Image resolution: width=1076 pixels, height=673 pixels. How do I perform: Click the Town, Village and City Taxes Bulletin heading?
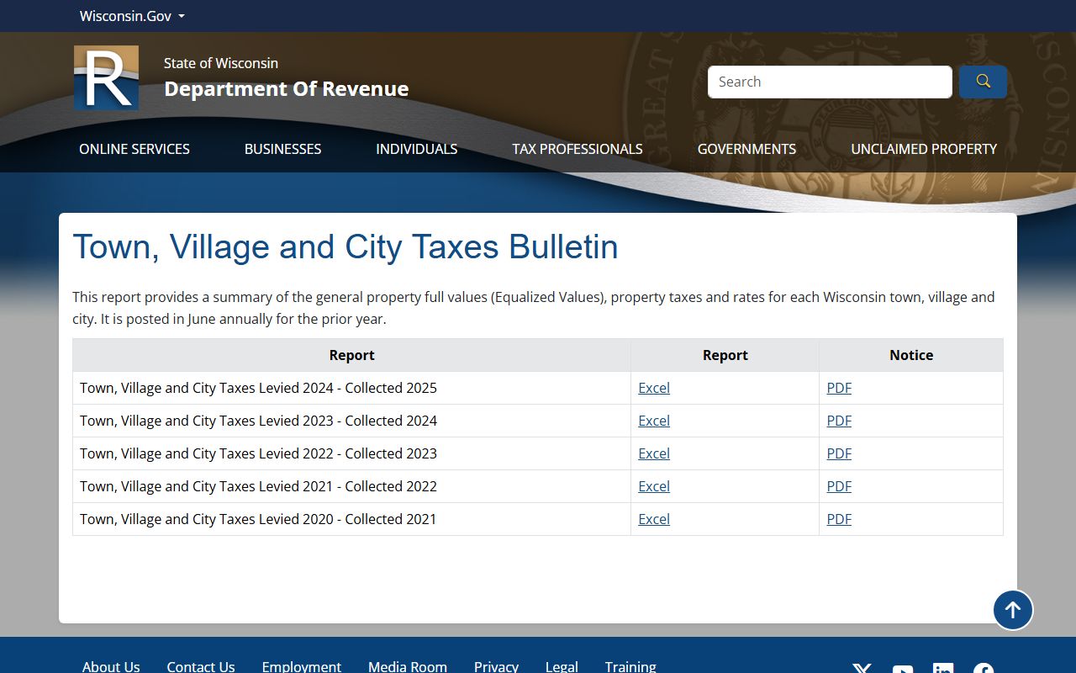(x=345, y=246)
